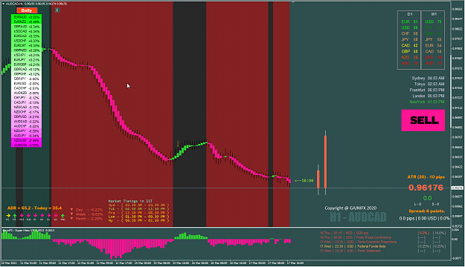The image size is (465, 267).
Task: Click the candle countdown timer 56:06
Action: pyautogui.click(x=304, y=180)
